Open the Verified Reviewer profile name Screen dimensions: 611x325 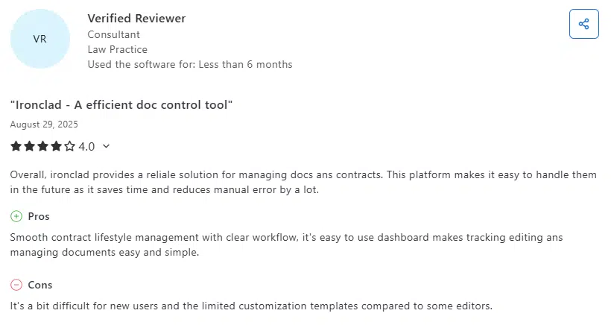(136, 18)
